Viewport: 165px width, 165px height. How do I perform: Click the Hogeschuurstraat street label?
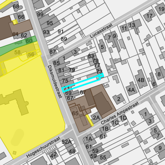(x=43, y=147)
